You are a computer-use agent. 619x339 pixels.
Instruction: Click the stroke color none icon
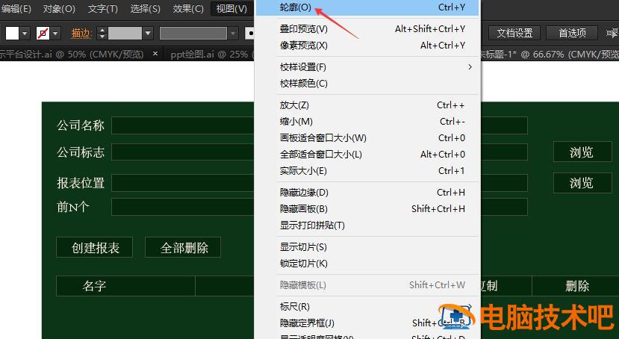point(43,34)
